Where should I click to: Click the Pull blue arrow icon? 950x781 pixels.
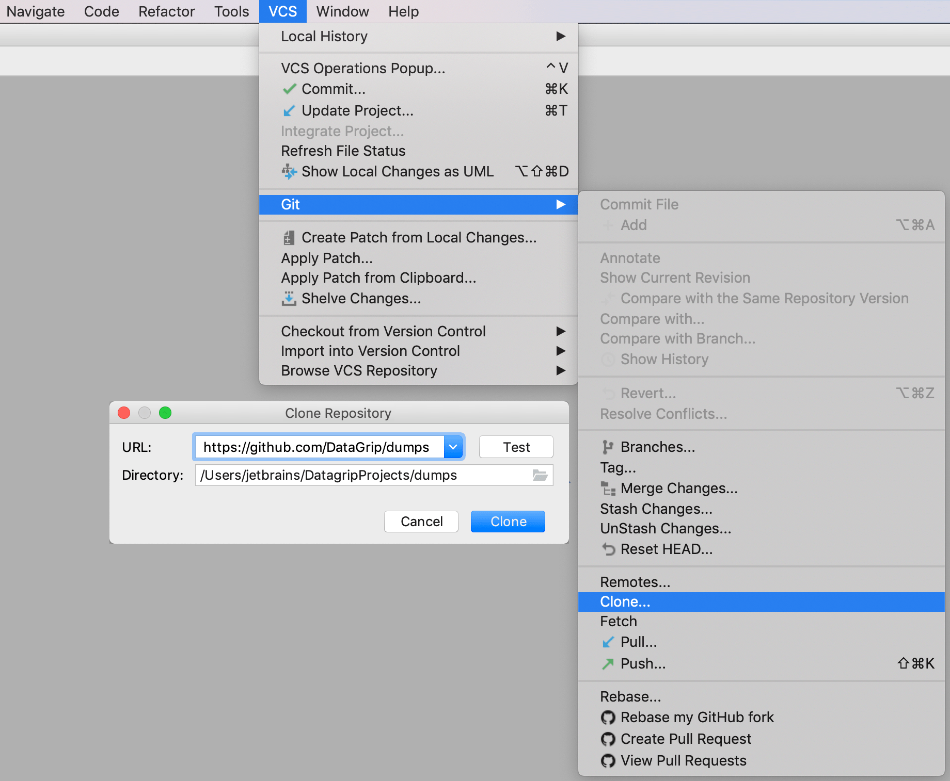pyautogui.click(x=608, y=642)
